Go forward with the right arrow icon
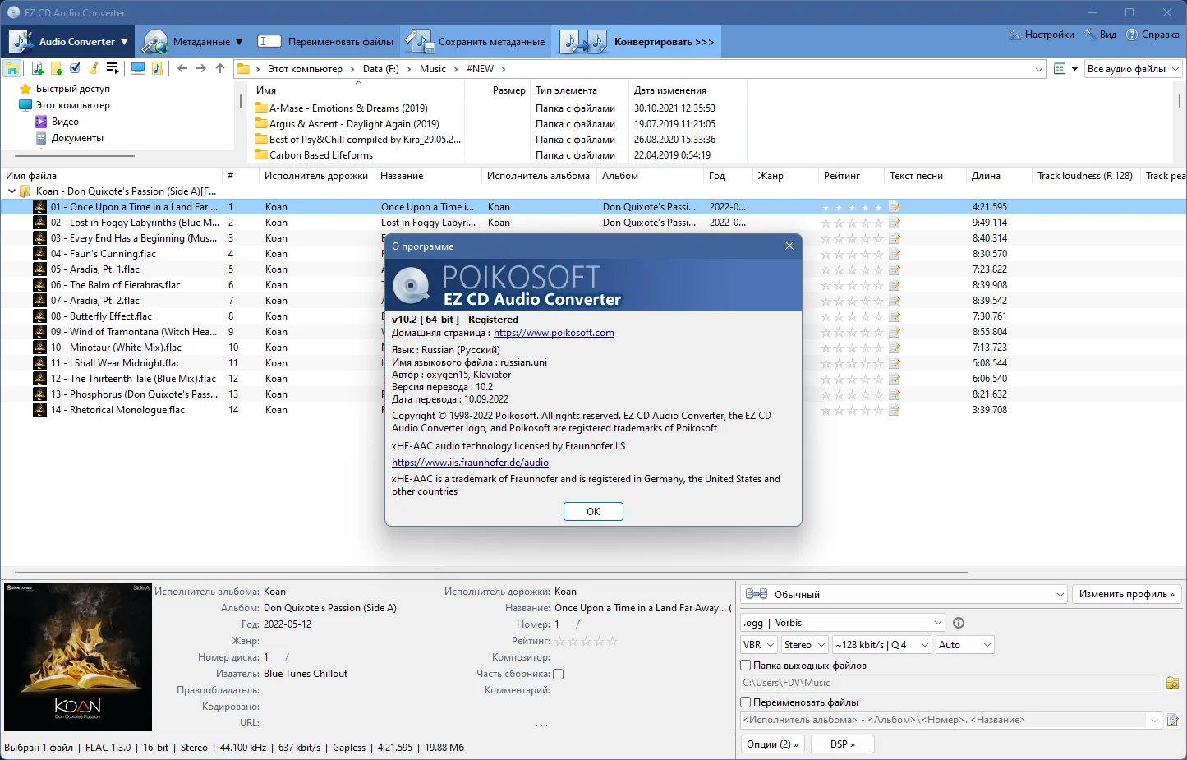This screenshot has width=1187, height=760. click(201, 68)
